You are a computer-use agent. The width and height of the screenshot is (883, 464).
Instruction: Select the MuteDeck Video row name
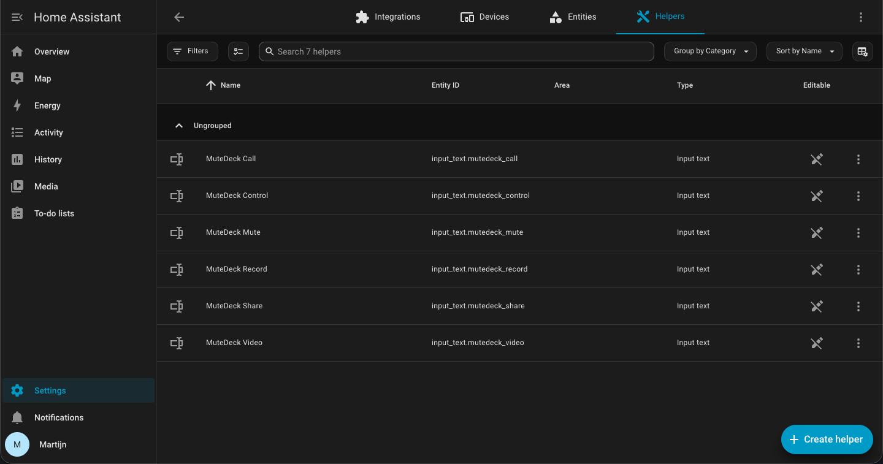(234, 343)
